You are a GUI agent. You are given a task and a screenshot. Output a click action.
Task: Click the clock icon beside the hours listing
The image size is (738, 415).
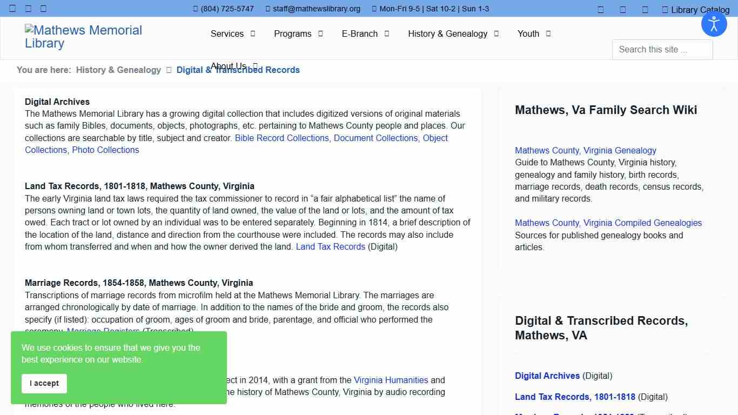pyautogui.click(x=374, y=9)
